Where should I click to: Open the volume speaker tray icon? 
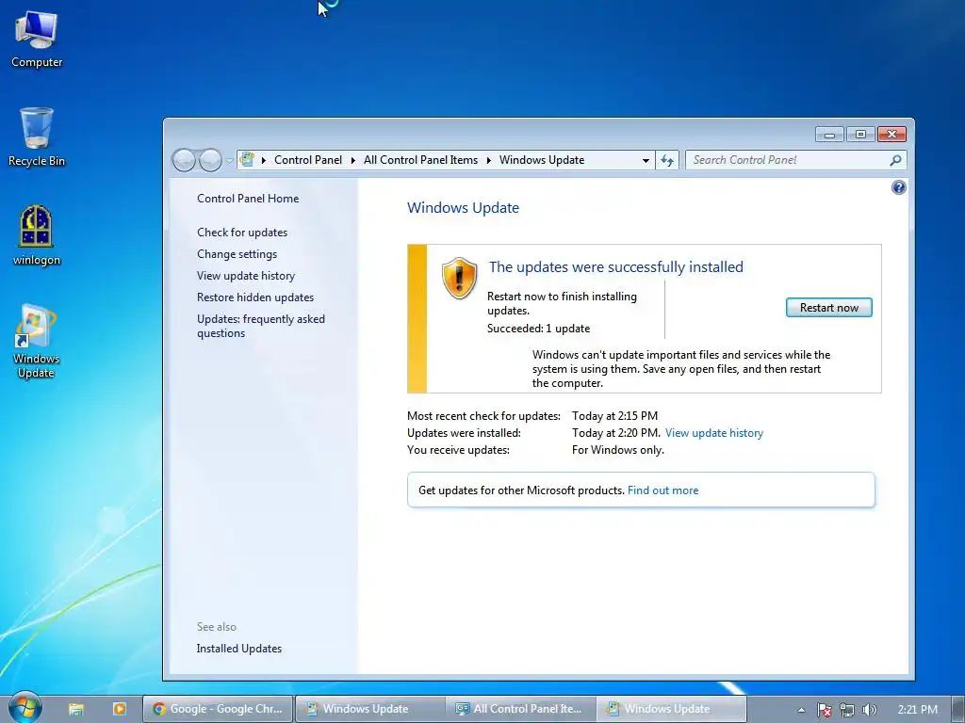[x=869, y=710]
